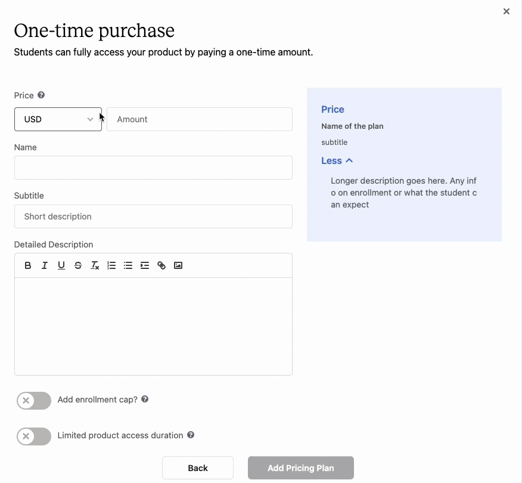Insert a bulleted list
The image size is (522, 483).
point(128,265)
